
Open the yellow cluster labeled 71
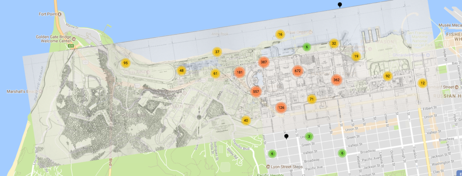coord(312,99)
